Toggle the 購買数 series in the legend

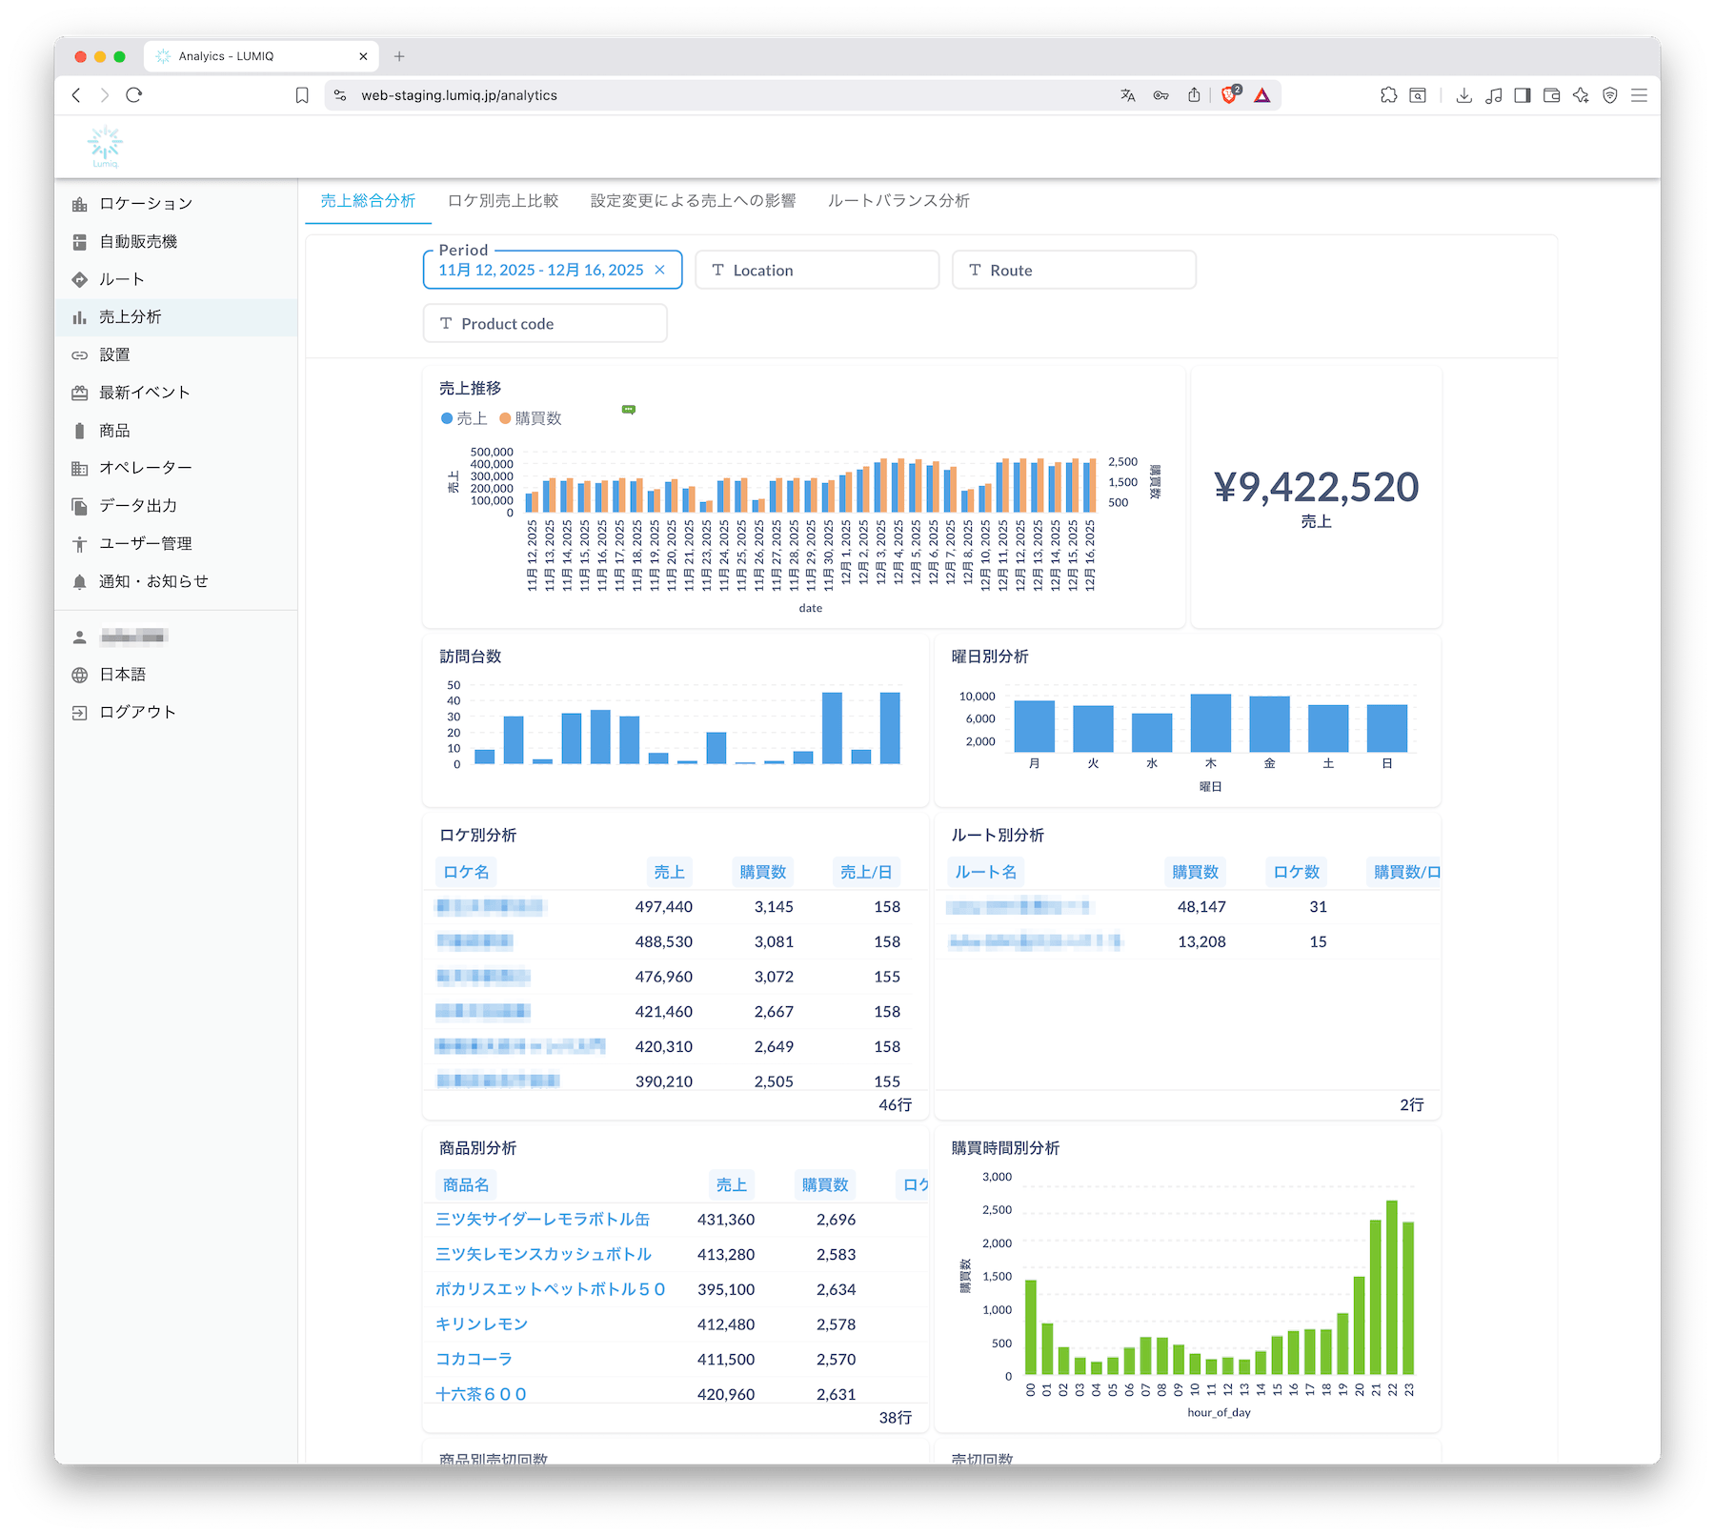531,418
